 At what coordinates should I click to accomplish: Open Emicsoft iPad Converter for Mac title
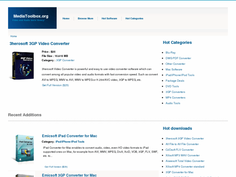(x=69, y=136)
